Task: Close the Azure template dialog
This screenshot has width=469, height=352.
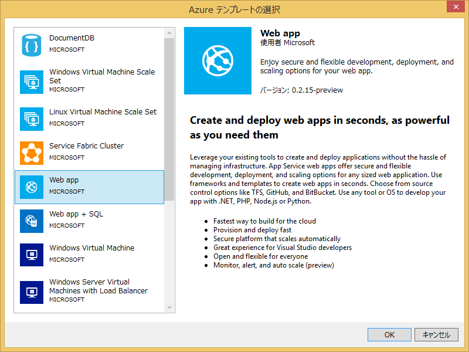Action: [456, 6]
